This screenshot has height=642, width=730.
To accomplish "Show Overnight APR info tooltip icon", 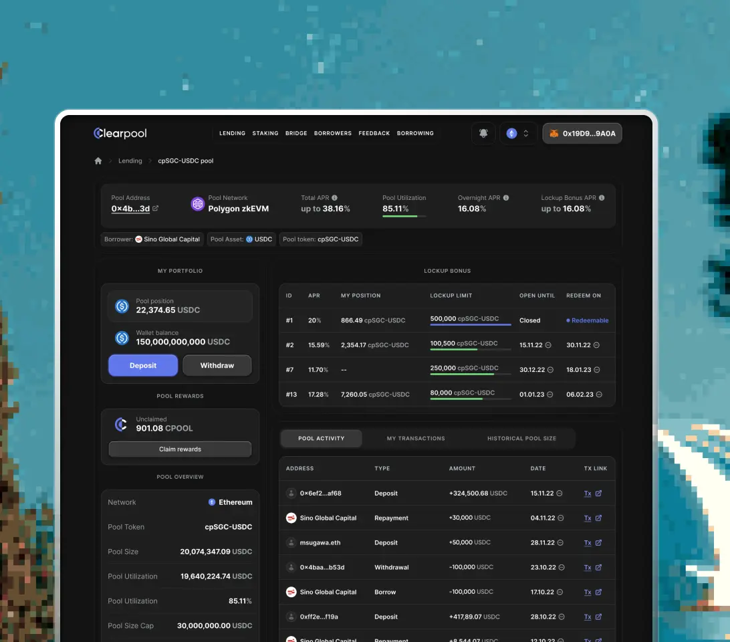I will pos(506,197).
